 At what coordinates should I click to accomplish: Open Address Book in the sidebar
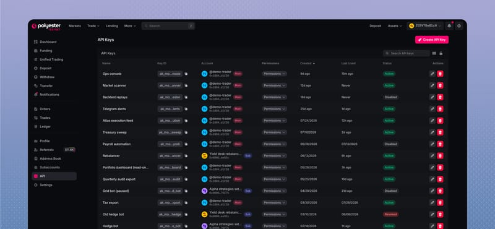[54, 158]
